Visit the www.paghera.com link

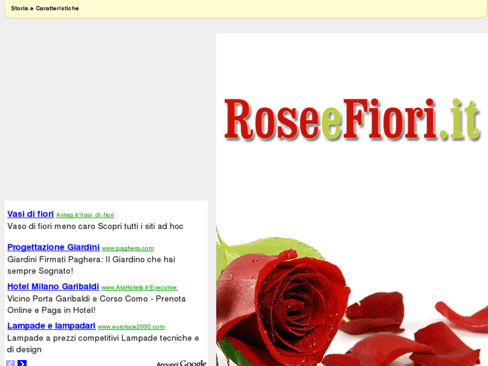pyautogui.click(x=128, y=248)
